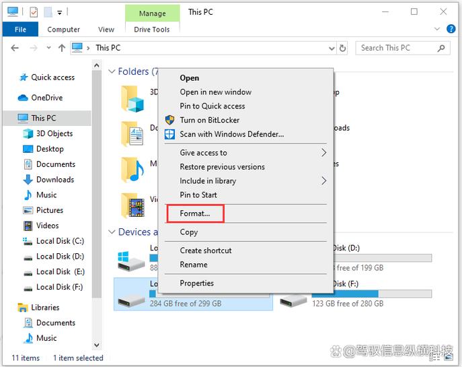Open Desktop in the navigation pane
Viewport: 462px width, 367px height.
[43, 149]
